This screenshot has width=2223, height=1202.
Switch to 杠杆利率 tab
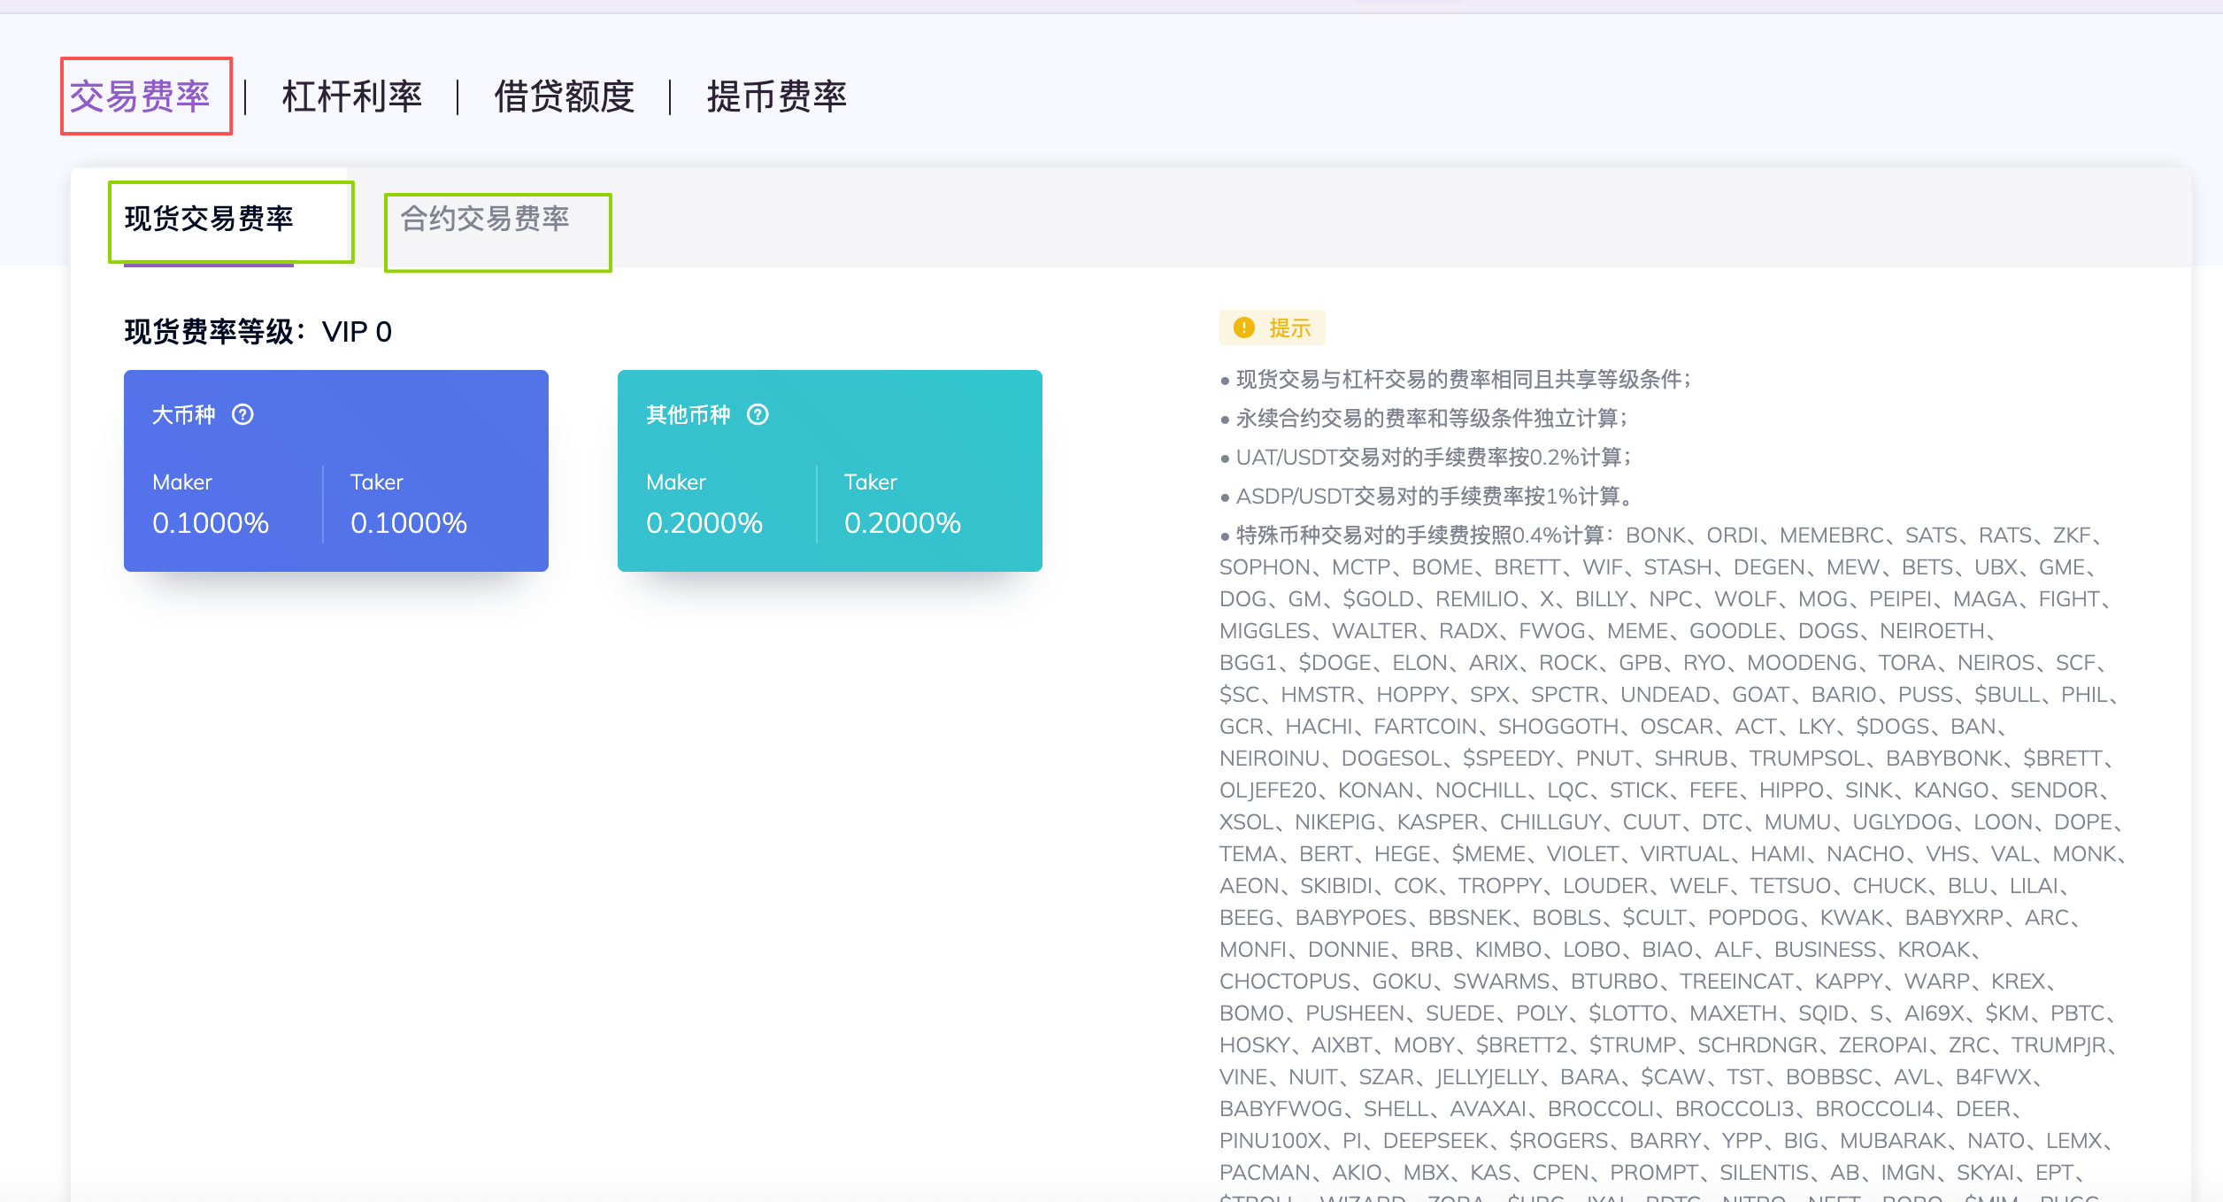tap(351, 96)
